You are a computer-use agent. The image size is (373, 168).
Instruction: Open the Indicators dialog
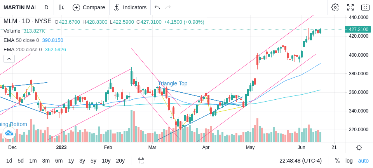point(130,7)
